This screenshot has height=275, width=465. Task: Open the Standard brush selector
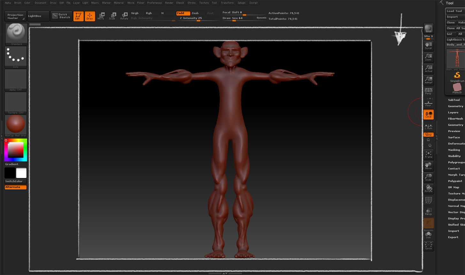16,34
